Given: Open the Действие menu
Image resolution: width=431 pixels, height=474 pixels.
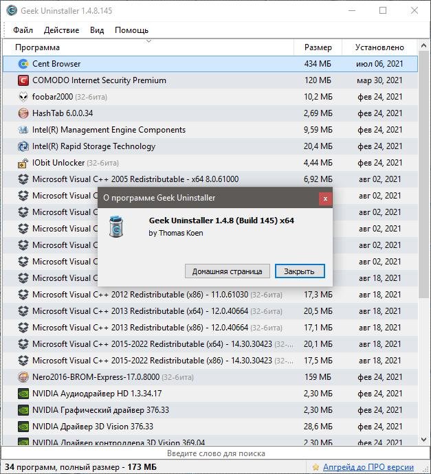Looking at the screenshot, I should (x=61, y=30).
